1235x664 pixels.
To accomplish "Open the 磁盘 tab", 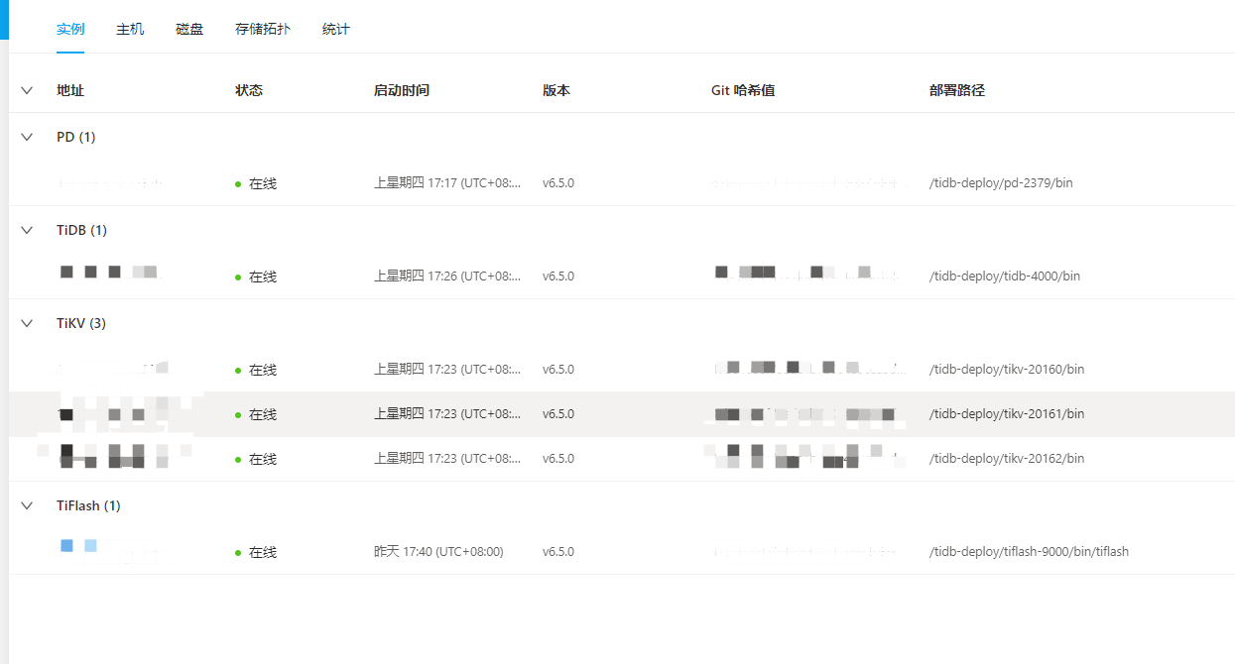I will click(x=189, y=30).
